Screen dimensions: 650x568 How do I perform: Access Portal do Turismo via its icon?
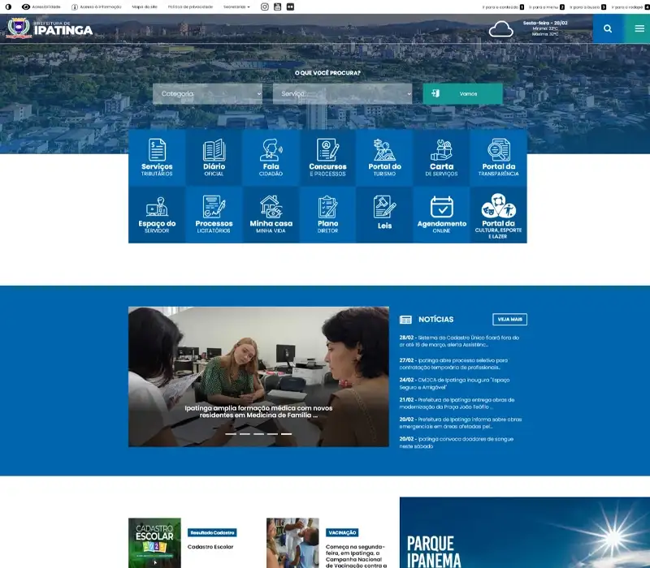point(383,155)
